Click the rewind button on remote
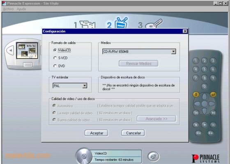Viewport: 230px width, 164px height. [x=198, y=133]
